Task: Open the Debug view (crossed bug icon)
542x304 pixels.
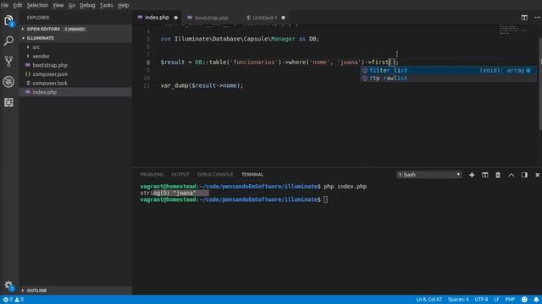Action: coord(8,82)
